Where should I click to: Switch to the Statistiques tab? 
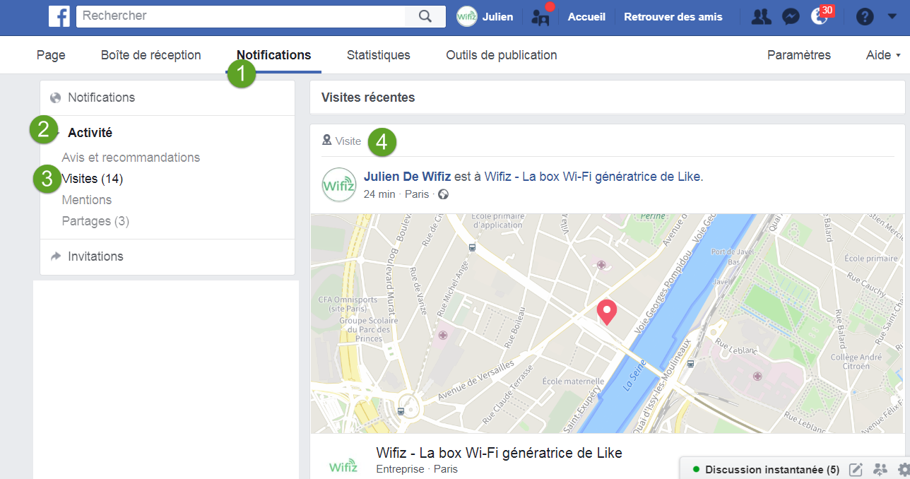tap(378, 55)
